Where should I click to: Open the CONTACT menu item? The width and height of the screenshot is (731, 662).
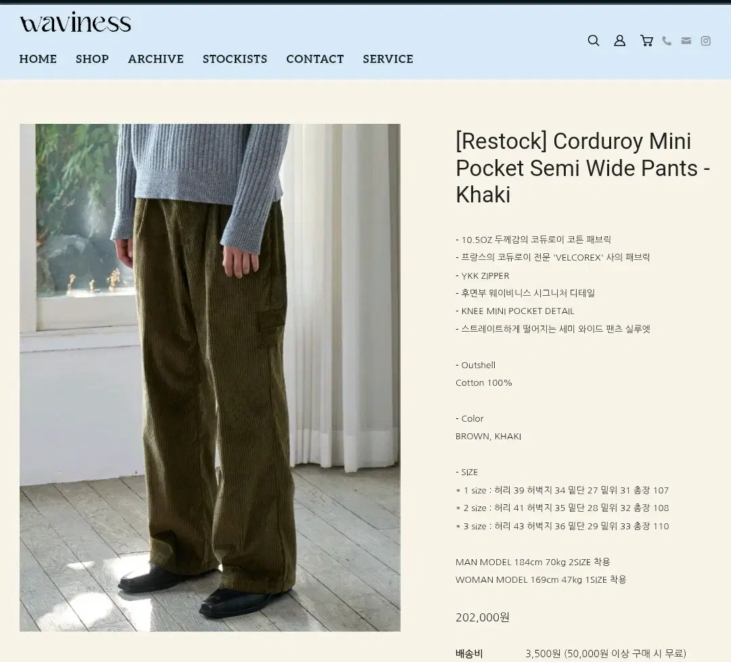[315, 59]
